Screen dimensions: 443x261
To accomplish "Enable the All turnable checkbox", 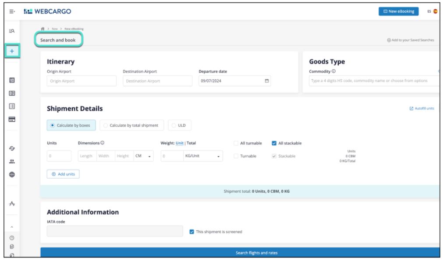I will click(236, 143).
